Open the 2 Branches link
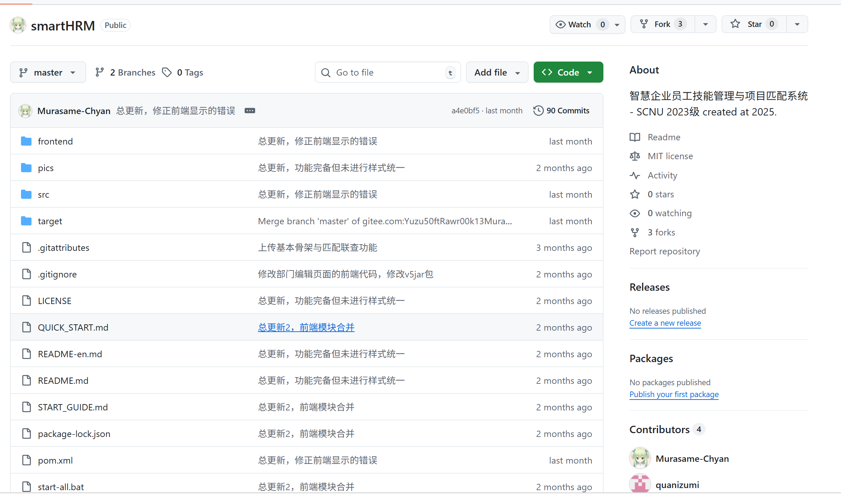The image size is (841, 494). coord(125,72)
